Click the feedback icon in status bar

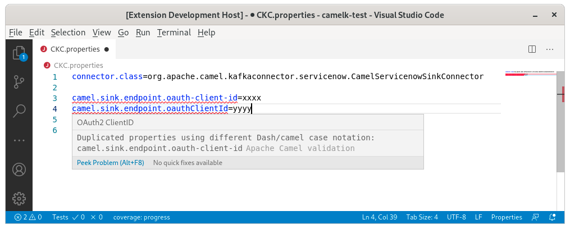(536, 217)
